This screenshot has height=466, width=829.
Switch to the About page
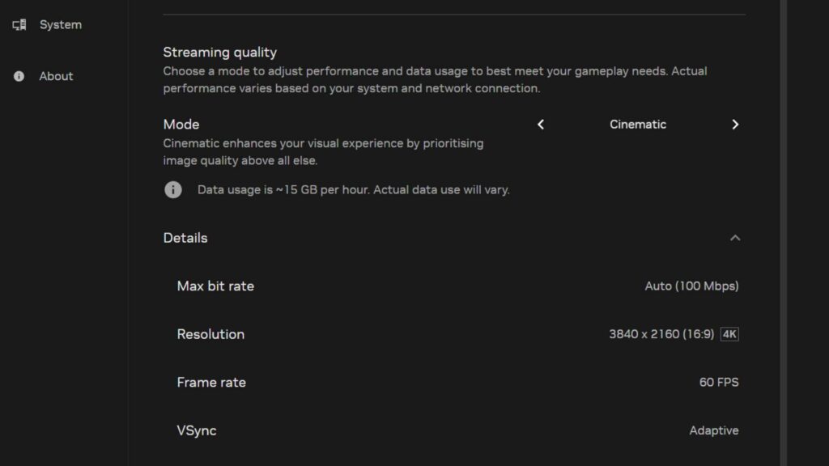click(56, 75)
